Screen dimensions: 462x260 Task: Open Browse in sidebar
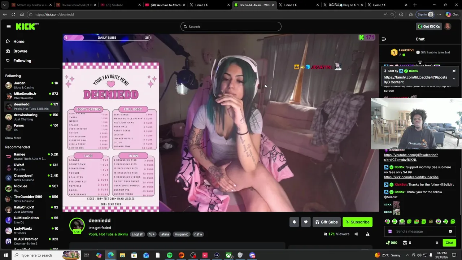click(31, 51)
